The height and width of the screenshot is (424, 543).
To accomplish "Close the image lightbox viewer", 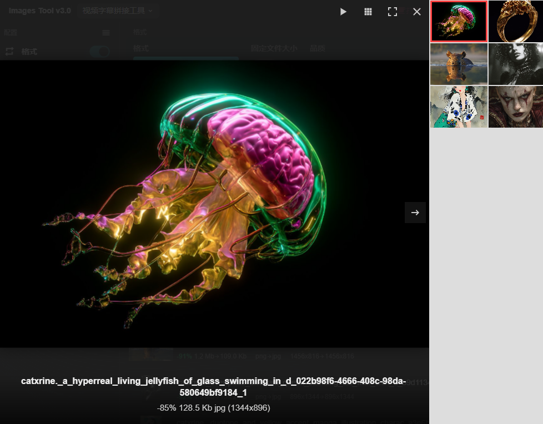I will tap(417, 12).
